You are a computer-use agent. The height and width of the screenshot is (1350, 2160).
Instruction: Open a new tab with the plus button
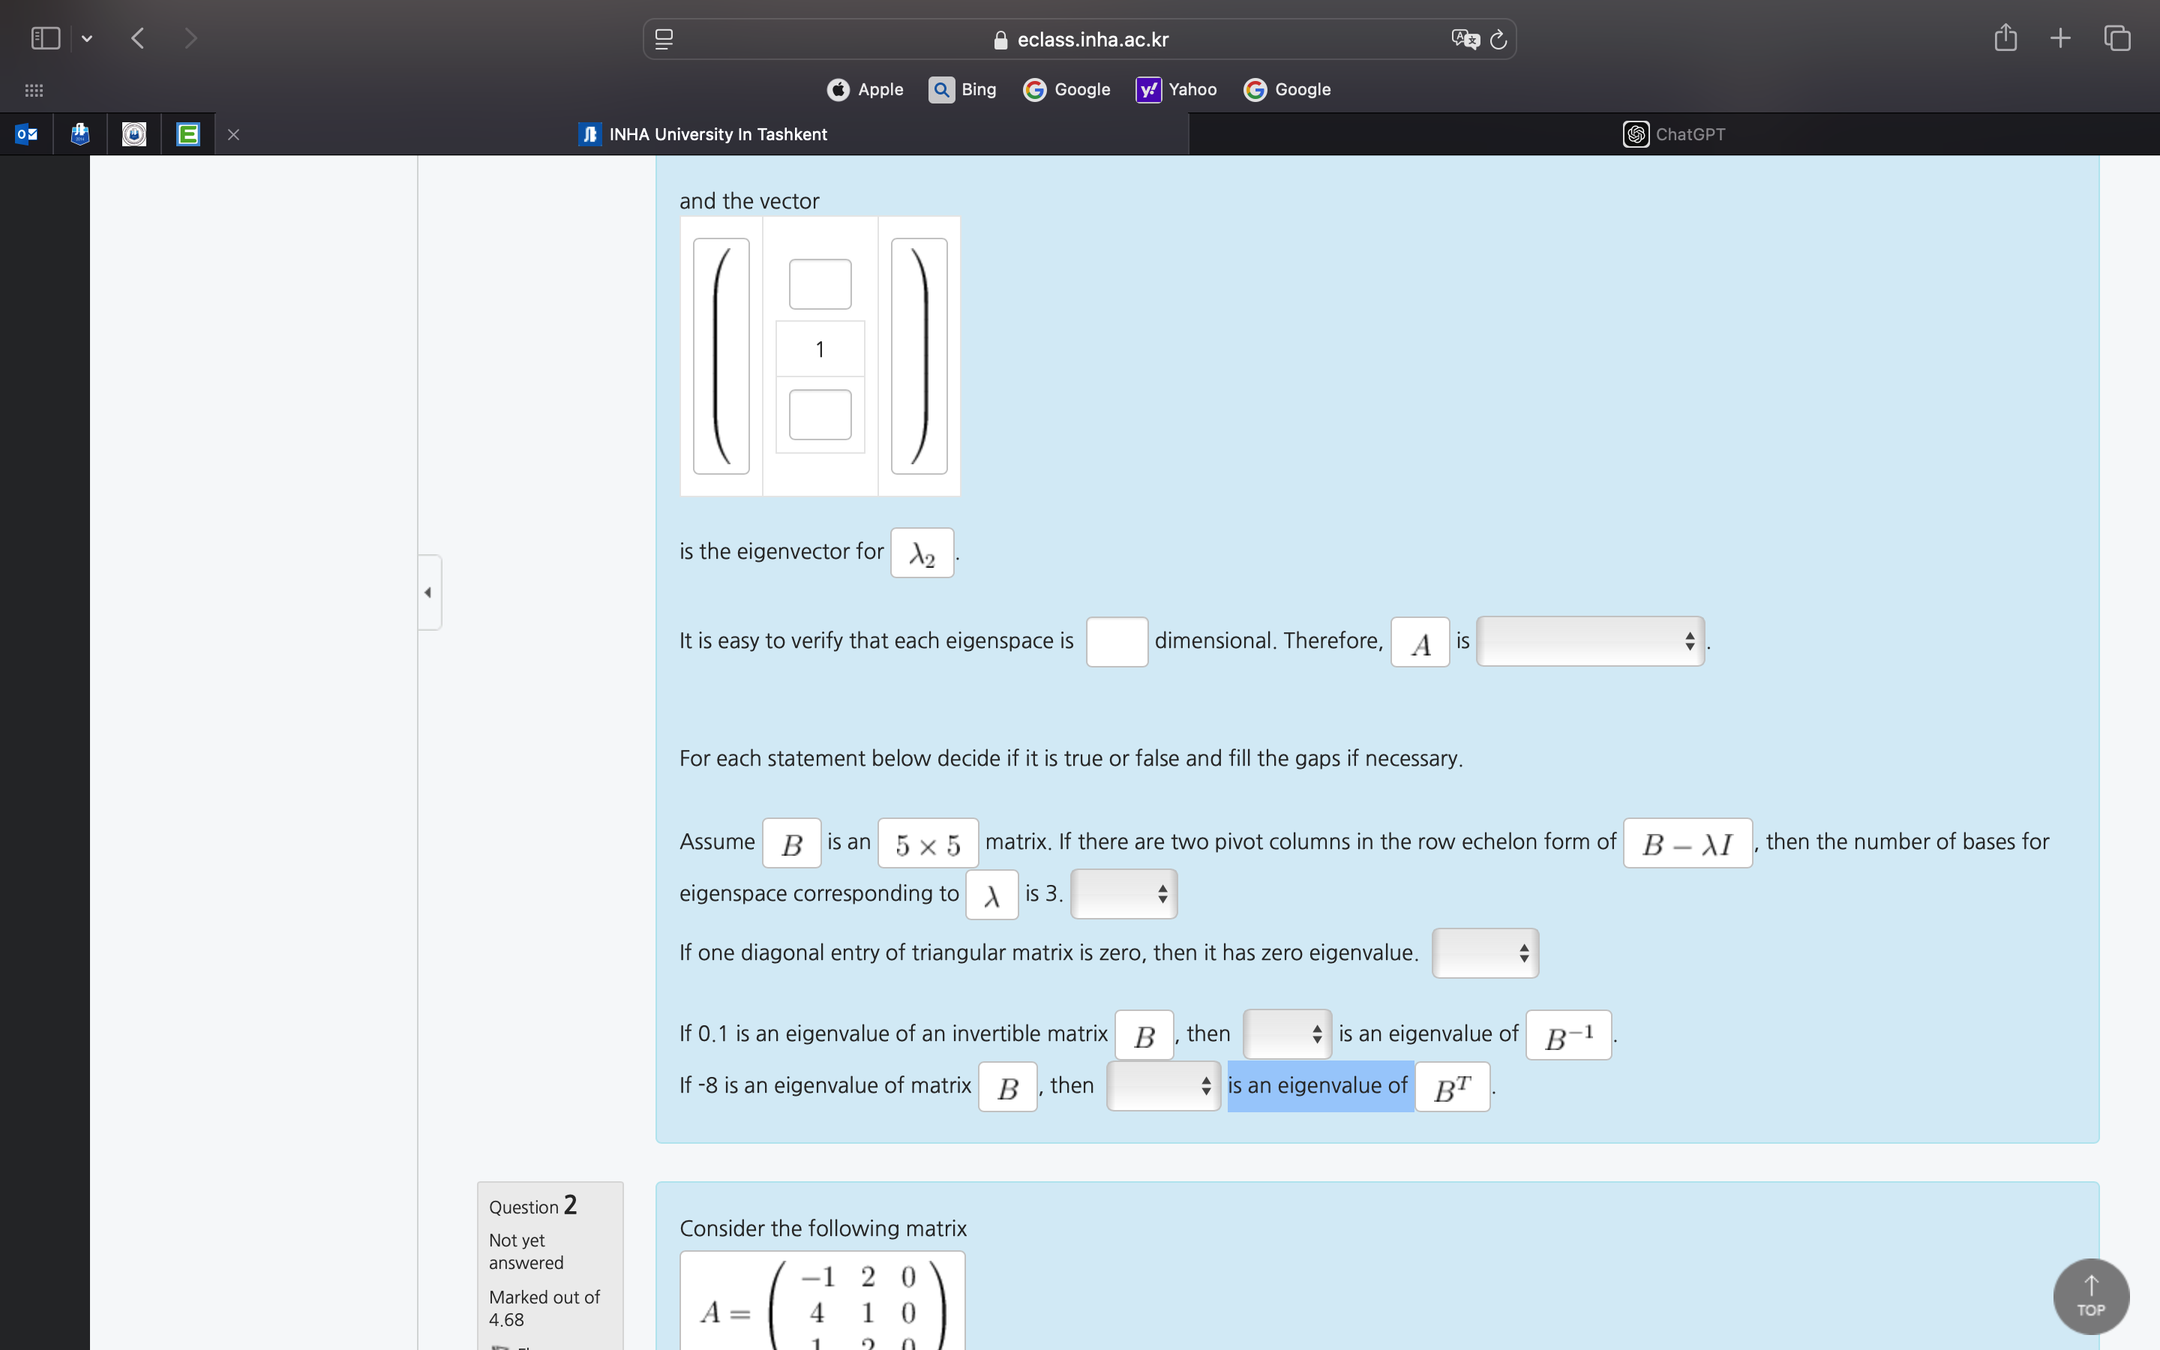(x=2060, y=38)
